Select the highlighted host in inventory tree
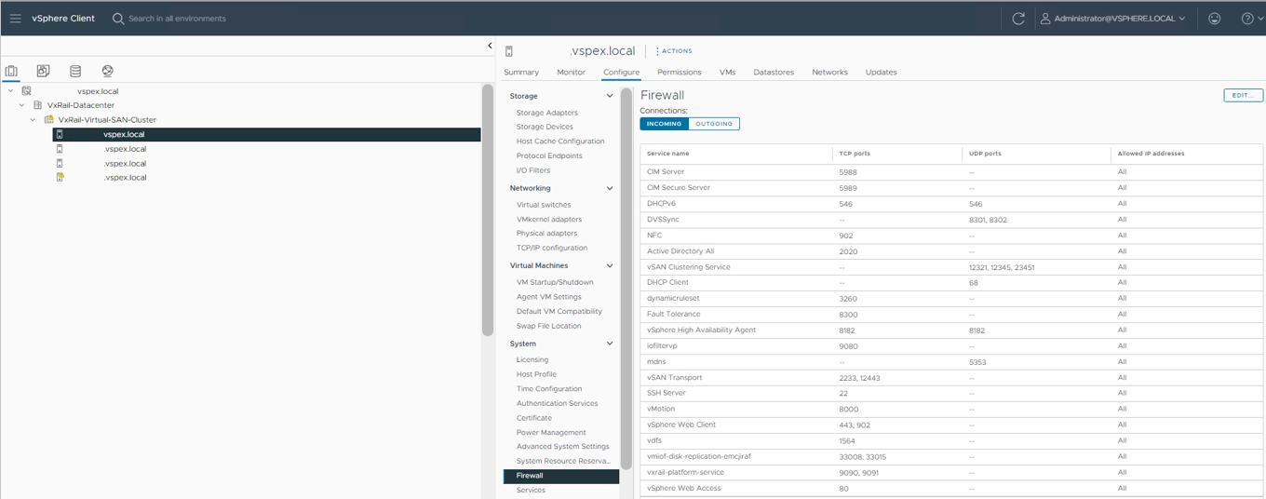Screen dimensions: 1266x499 [266, 134]
